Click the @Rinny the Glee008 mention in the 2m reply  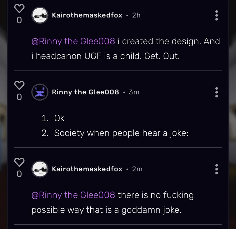[73, 195]
